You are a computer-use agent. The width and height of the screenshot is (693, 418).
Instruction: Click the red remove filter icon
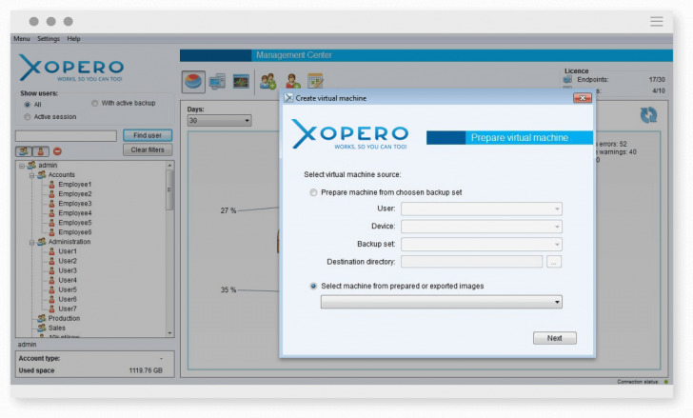tap(57, 150)
